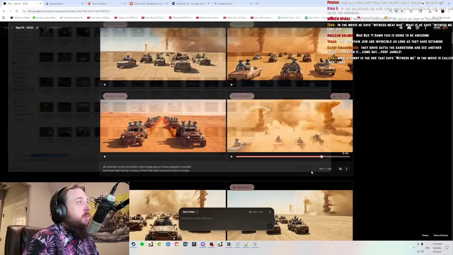This screenshot has height=255, width=453.
Task: Expand the Text to Video mode dropdown
Action: click(x=190, y=212)
